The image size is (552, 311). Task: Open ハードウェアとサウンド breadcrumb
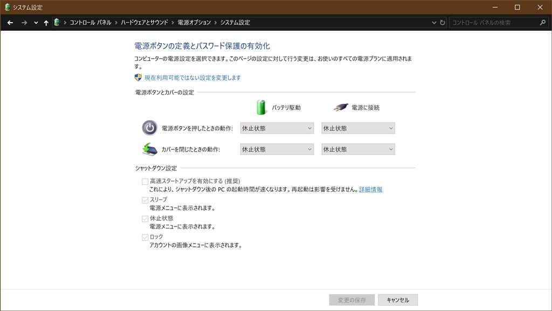pos(144,23)
